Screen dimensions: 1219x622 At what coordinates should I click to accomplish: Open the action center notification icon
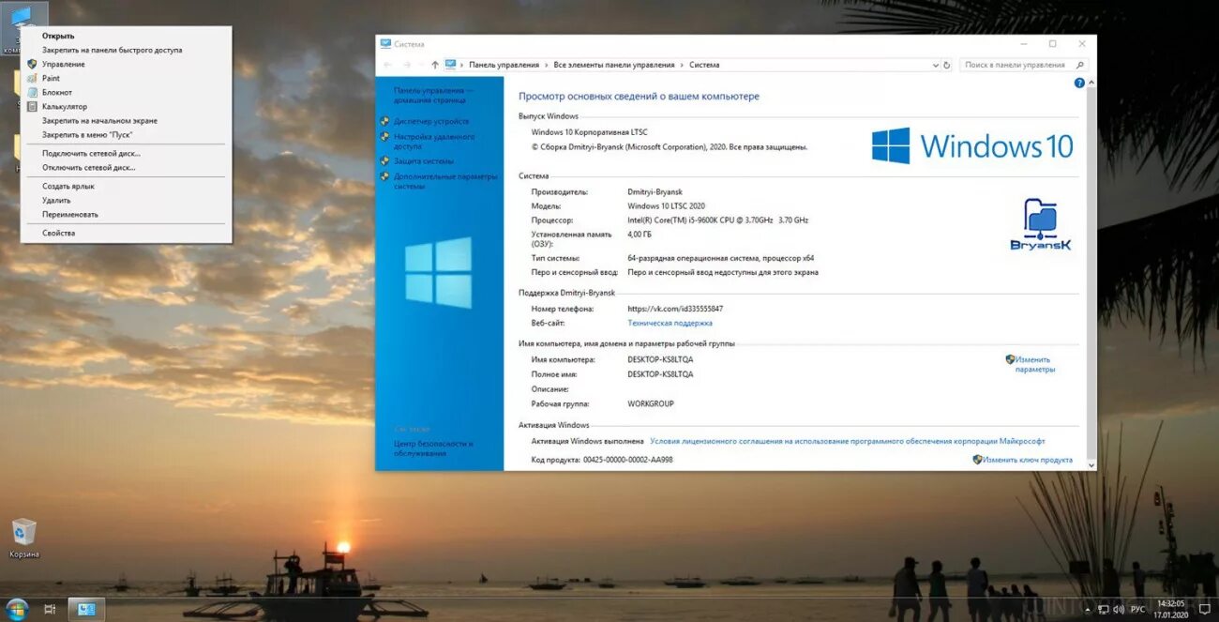[x=1204, y=610]
